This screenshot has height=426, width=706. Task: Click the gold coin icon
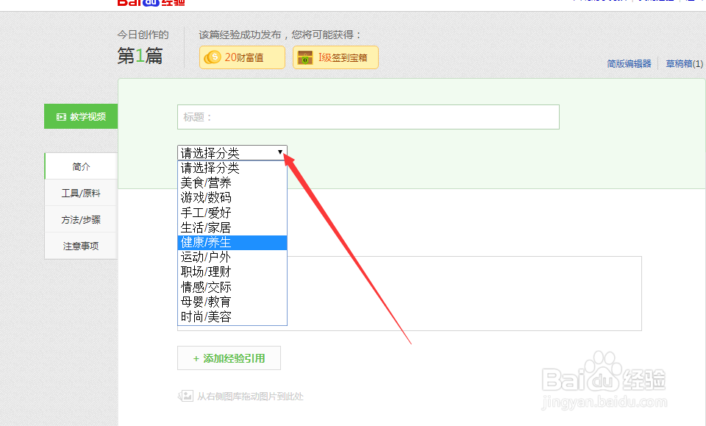(212, 57)
